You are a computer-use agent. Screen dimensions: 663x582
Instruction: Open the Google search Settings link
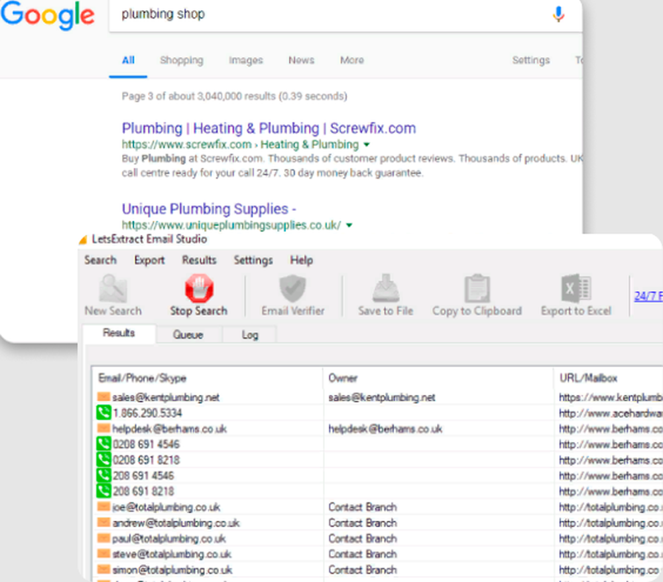click(x=531, y=60)
